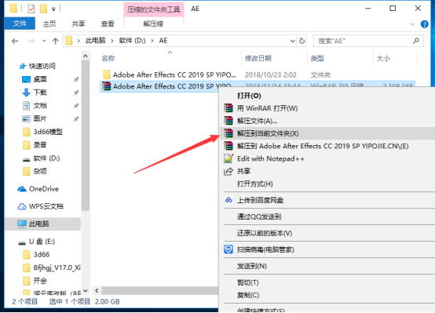Select the 压缩的文件夹工具 contextual tab
This screenshot has width=435, height=313.
153,9
